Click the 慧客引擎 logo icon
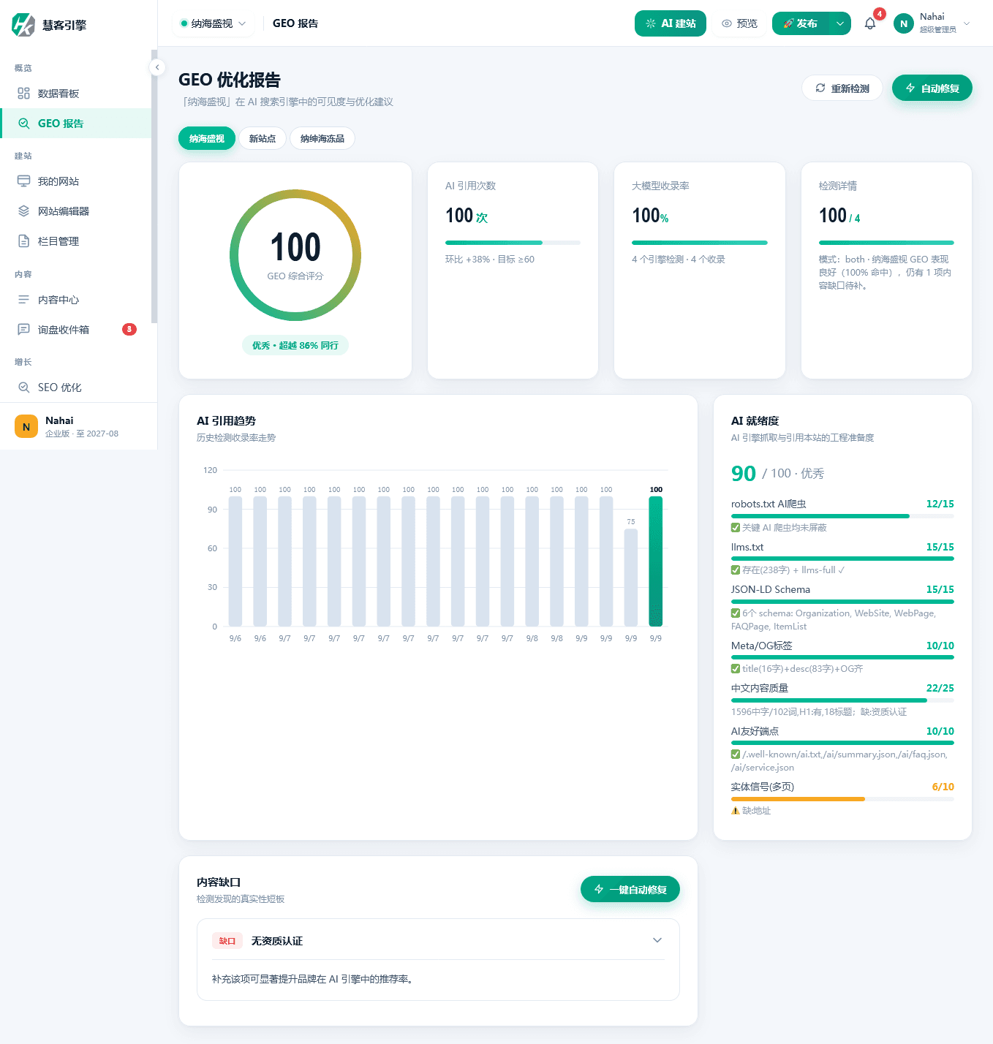Viewport: 993px width, 1044px height. (x=23, y=25)
